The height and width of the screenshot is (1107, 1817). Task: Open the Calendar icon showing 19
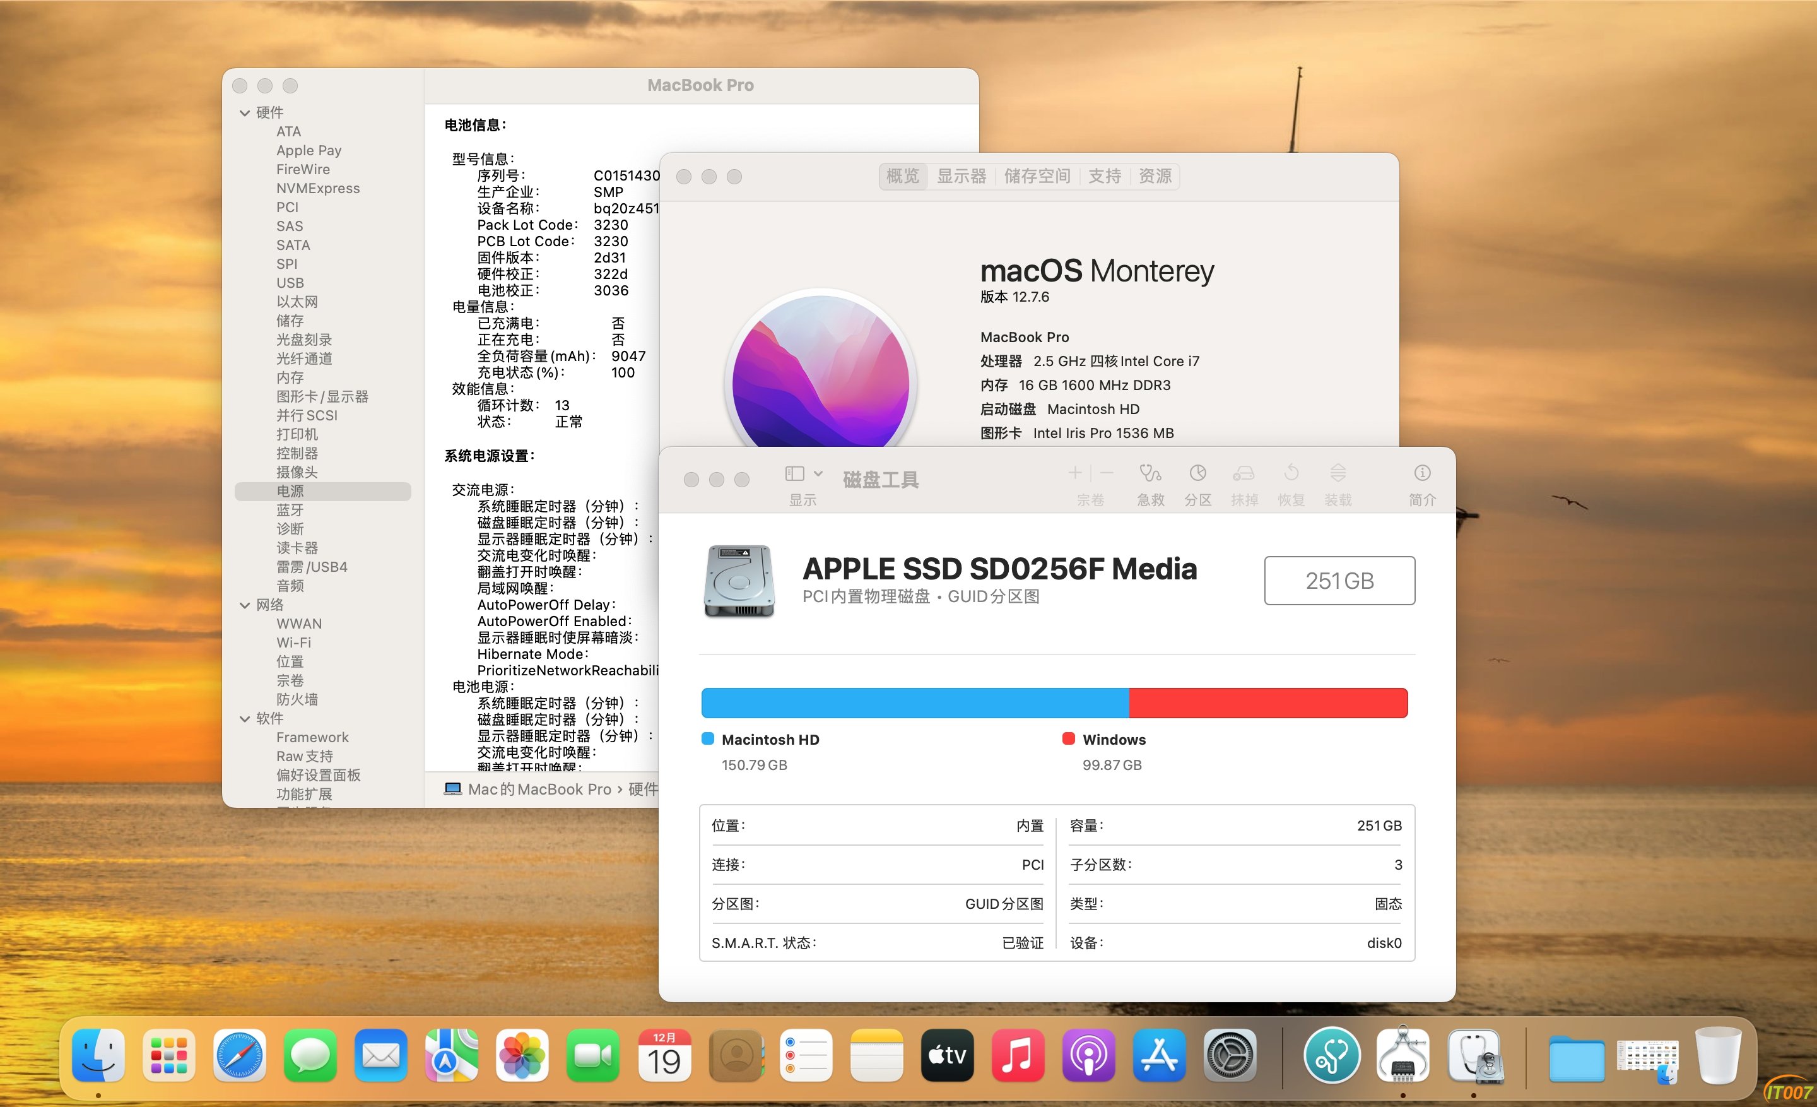664,1055
